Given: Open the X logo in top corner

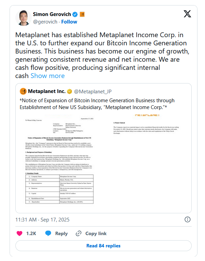Looking at the screenshot, I should click(x=187, y=14).
